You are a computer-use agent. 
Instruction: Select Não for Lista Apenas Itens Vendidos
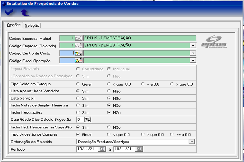109,91
